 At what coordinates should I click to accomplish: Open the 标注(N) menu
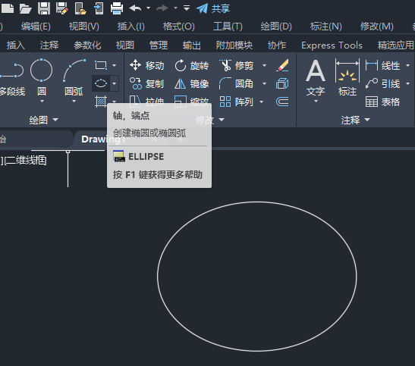tap(325, 27)
